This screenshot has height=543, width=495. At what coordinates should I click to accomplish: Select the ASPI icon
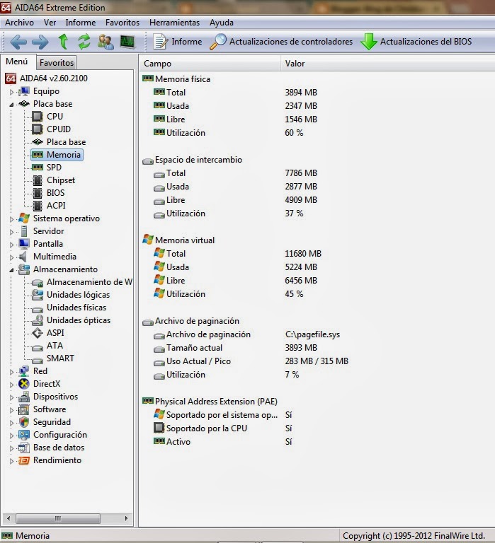coord(38,333)
